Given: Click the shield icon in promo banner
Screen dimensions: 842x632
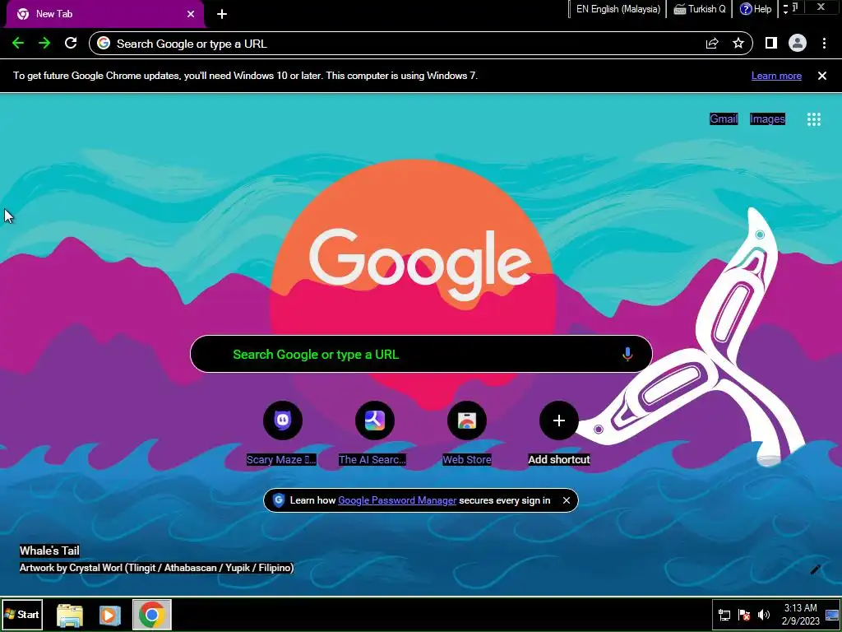Looking at the screenshot, I should click(278, 500).
